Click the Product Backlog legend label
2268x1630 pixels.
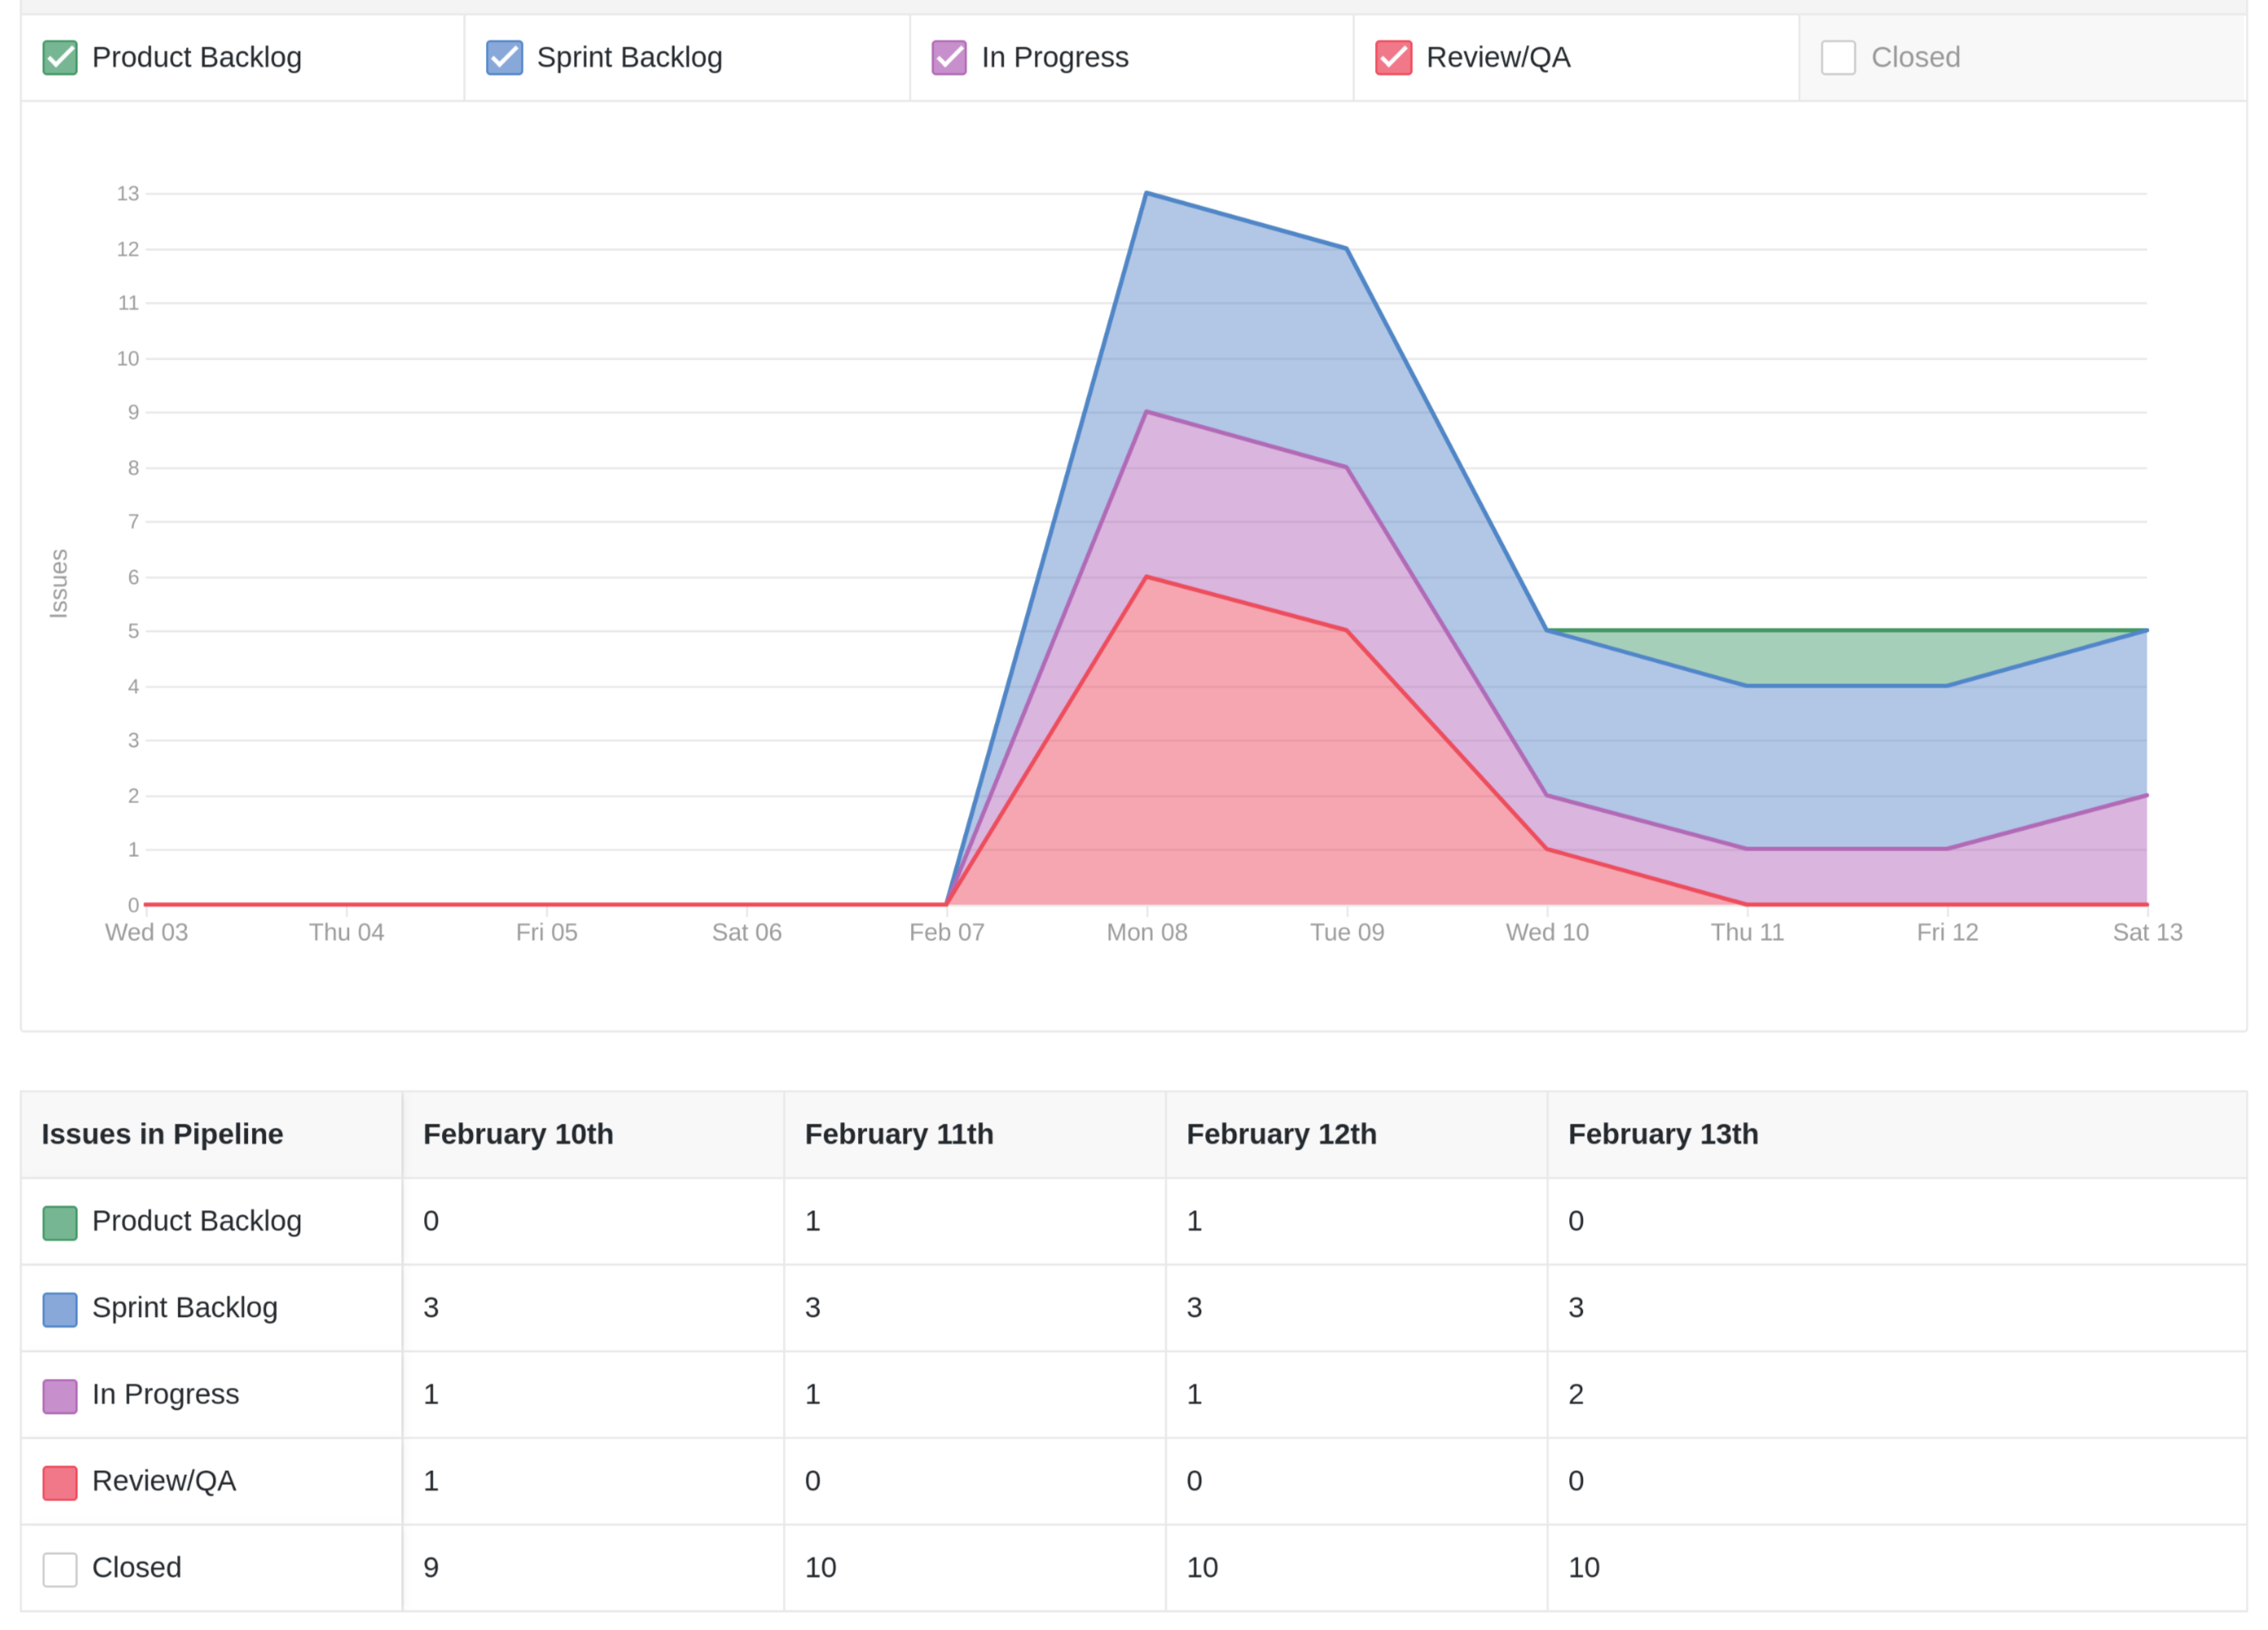[x=197, y=58]
